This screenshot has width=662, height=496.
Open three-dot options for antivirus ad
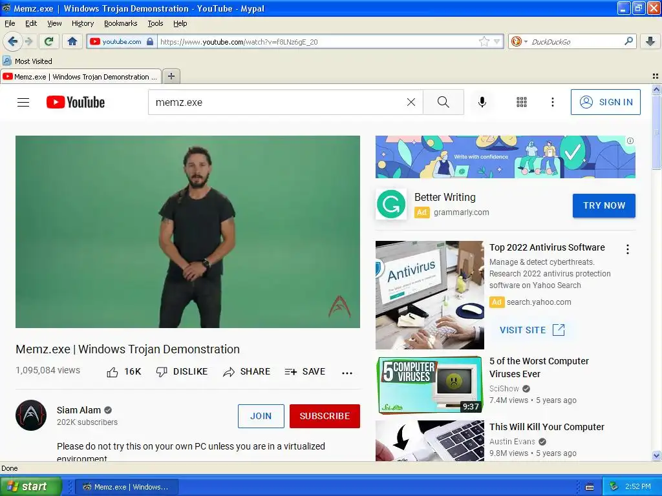click(628, 249)
